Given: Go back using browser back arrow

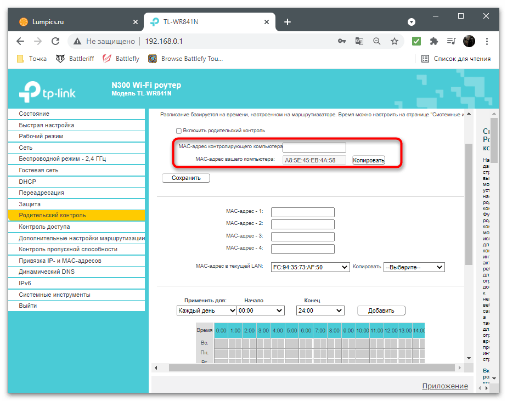Looking at the screenshot, I should pos(20,41).
